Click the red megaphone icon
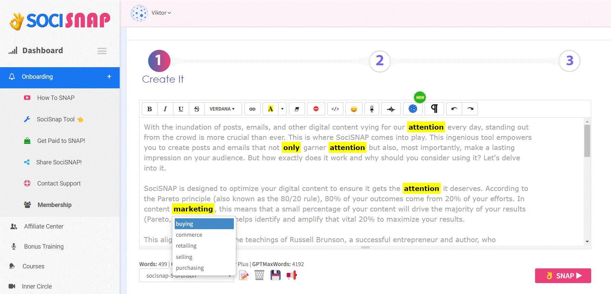The height and width of the screenshot is (294, 611). point(292,275)
